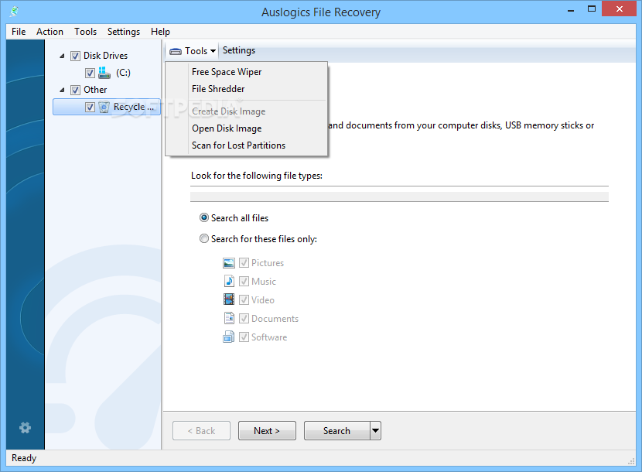
Task: Click the Documents page icon
Action: [229, 318]
